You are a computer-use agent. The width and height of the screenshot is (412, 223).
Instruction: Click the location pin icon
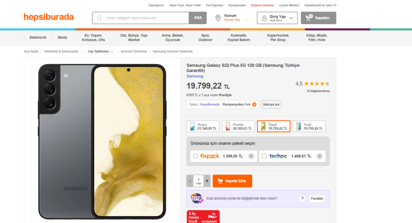218,18
